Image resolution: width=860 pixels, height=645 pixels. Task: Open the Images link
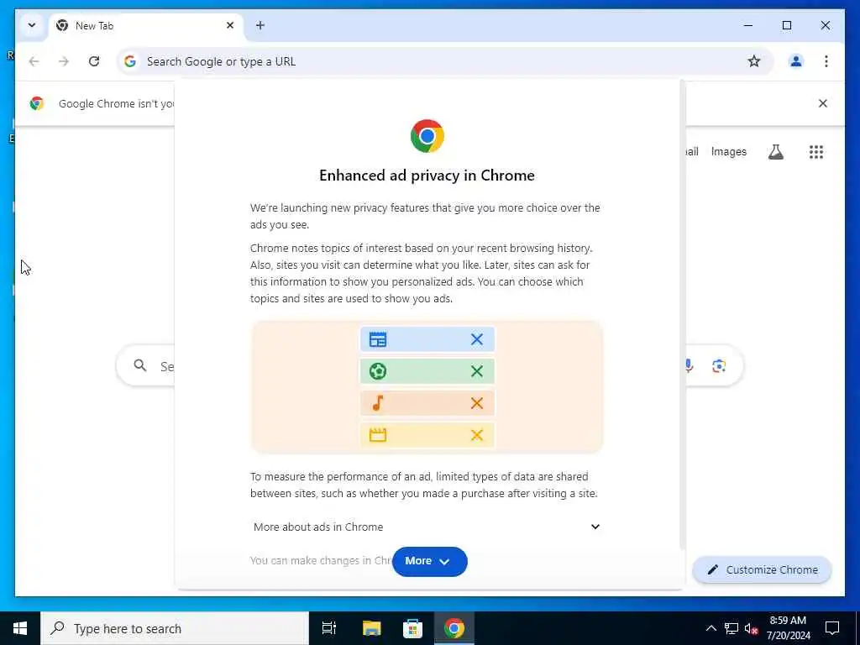pyautogui.click(x=728, y=152)
